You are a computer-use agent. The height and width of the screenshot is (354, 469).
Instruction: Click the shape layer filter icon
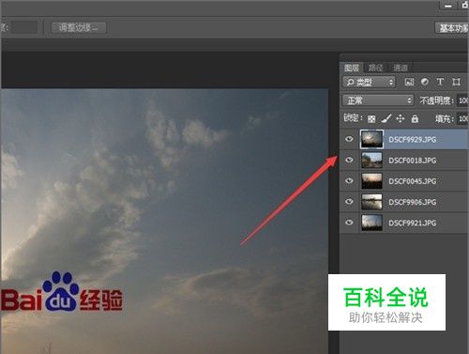456,82
